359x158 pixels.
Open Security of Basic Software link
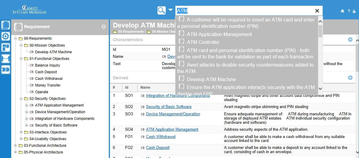click(169, 107)
